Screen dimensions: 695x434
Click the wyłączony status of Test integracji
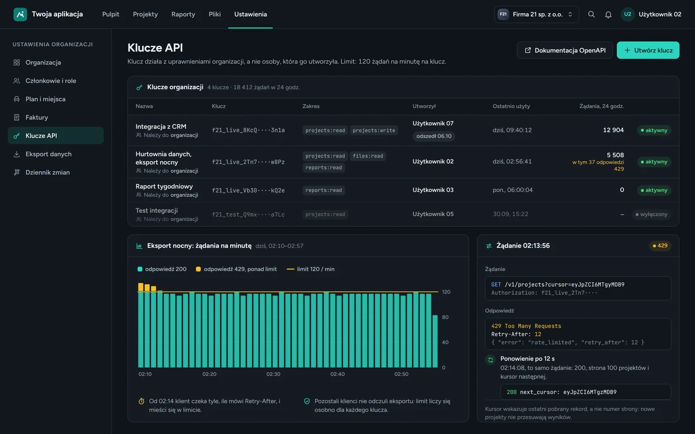point(651,214)
